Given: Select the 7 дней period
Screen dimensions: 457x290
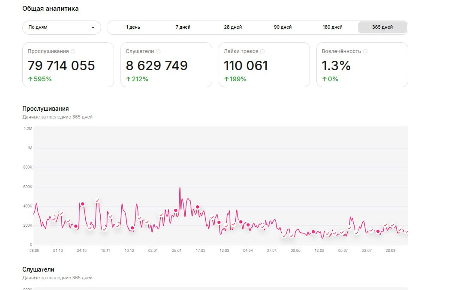Looking at the screenshot, I should 183,27.
